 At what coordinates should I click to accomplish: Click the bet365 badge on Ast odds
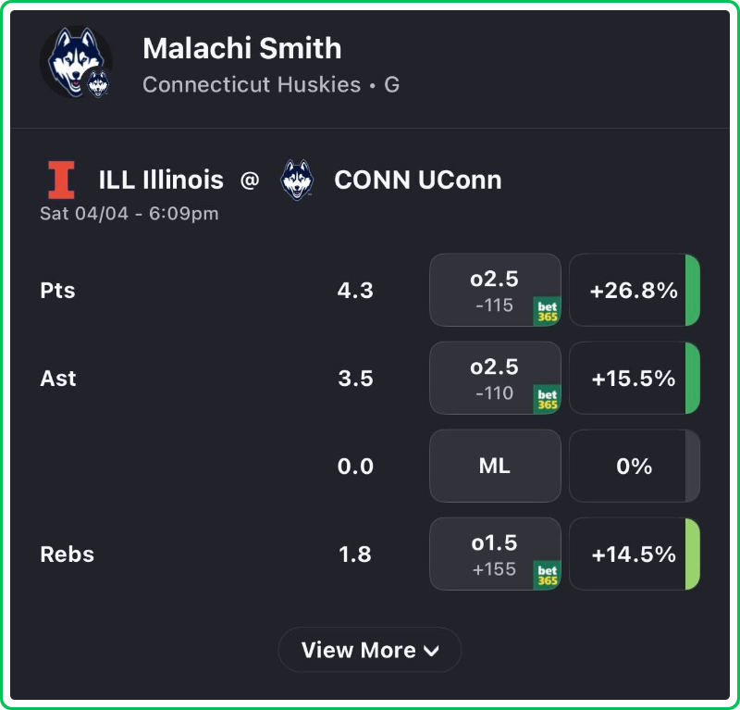(548, 399)
